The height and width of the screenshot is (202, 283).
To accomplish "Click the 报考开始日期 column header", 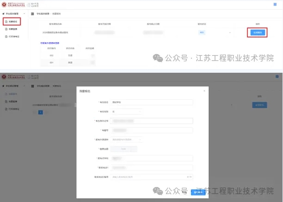I will (105, 24).
